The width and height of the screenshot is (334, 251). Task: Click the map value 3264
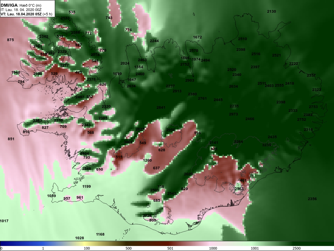click(238, 142)
